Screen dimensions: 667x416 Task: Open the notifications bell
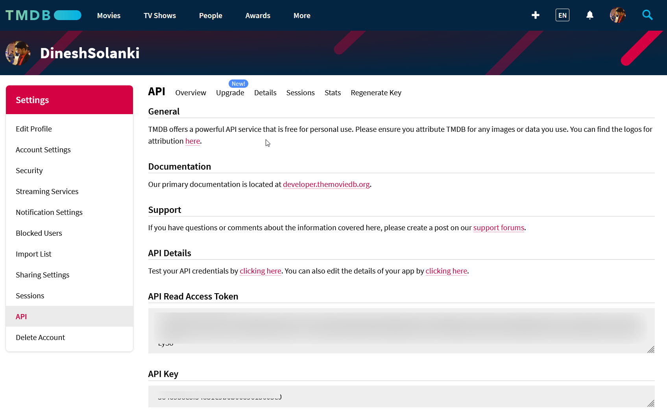(589, 15)
